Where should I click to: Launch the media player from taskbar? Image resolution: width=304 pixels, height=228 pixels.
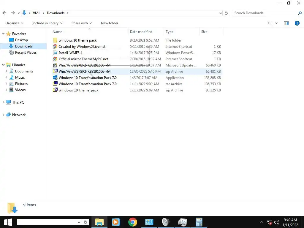116,222
